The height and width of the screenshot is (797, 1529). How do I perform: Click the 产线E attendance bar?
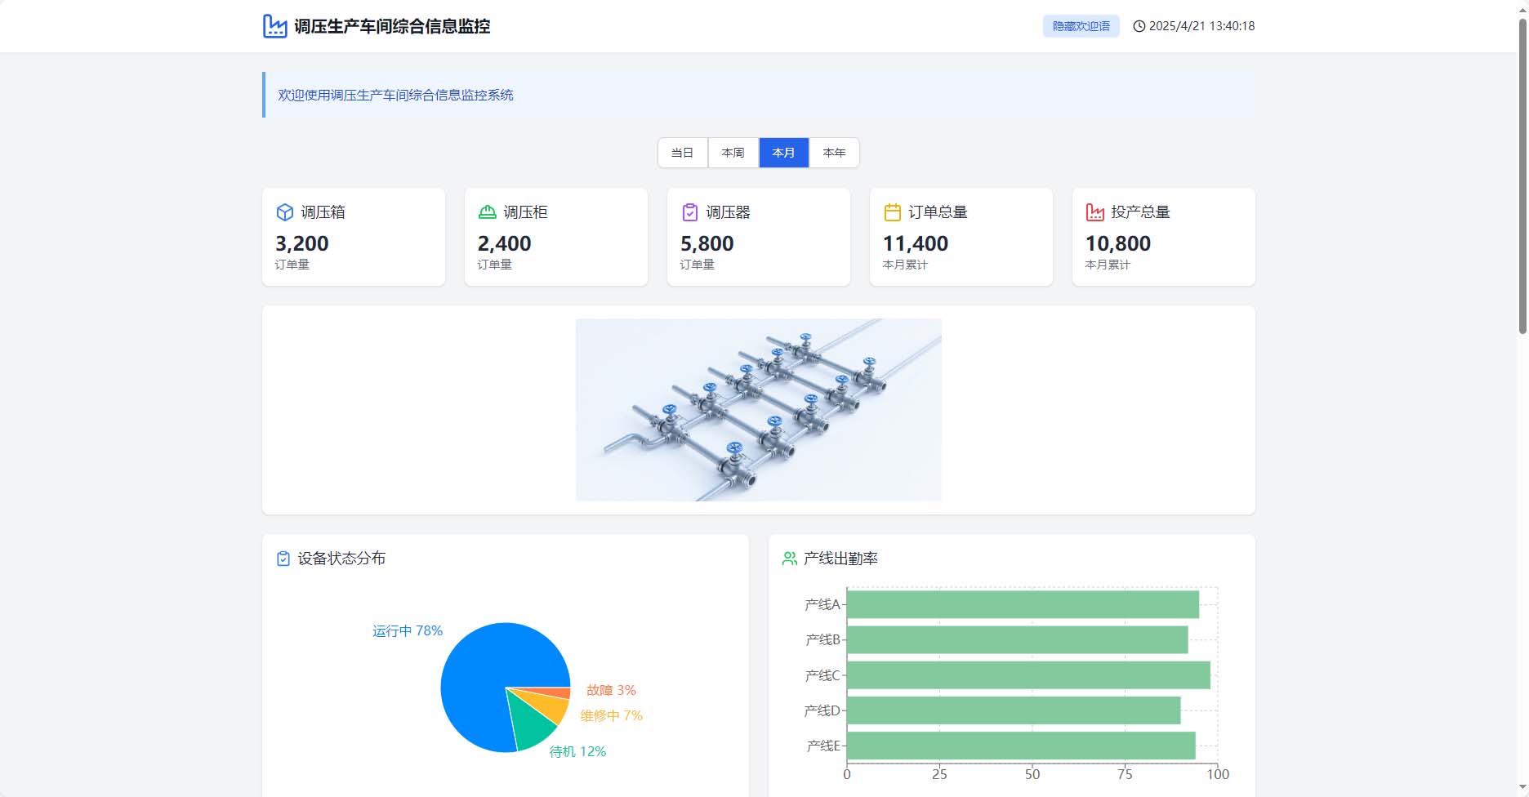point(1021,746)
